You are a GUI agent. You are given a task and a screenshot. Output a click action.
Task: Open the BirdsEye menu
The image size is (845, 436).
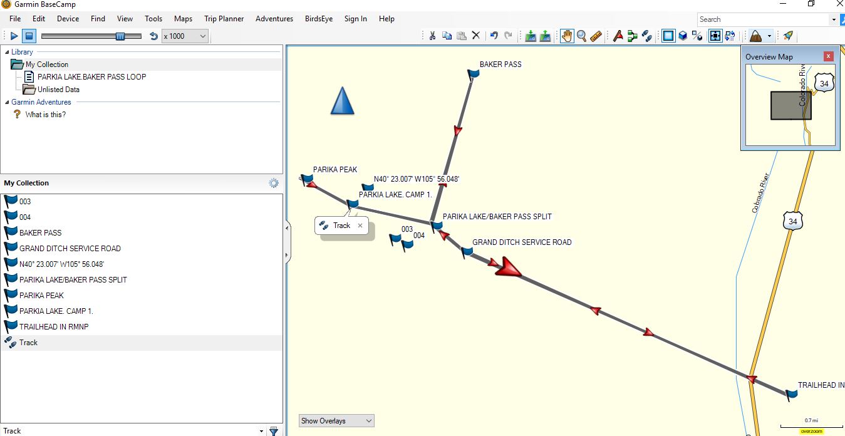tap(319, 19)
